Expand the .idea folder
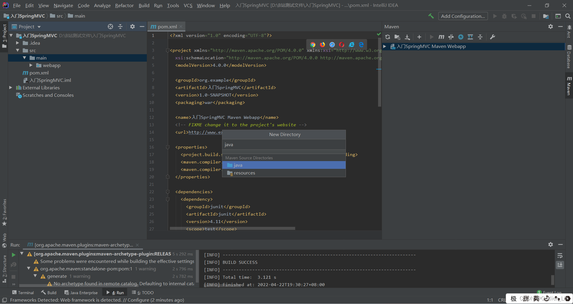The height and width of the screenshot is (304, 573). point(18,43)
